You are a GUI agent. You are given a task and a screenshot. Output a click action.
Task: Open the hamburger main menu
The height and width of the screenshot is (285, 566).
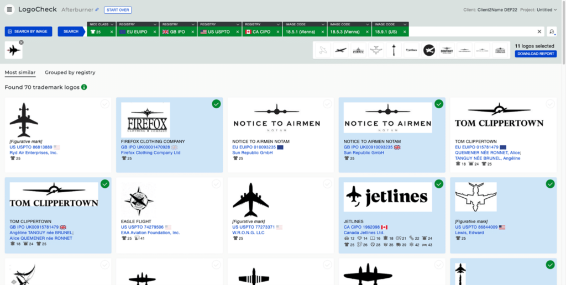pos(9,9)
